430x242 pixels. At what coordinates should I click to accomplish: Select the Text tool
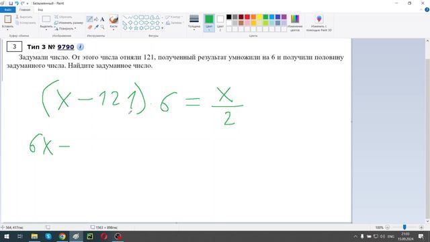click(102, 19)
